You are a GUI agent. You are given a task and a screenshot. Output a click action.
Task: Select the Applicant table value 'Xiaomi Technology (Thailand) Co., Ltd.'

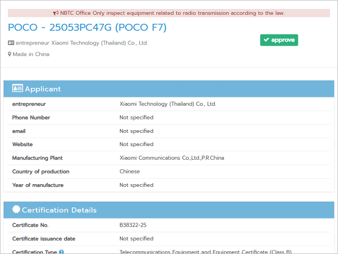(168, 104)
